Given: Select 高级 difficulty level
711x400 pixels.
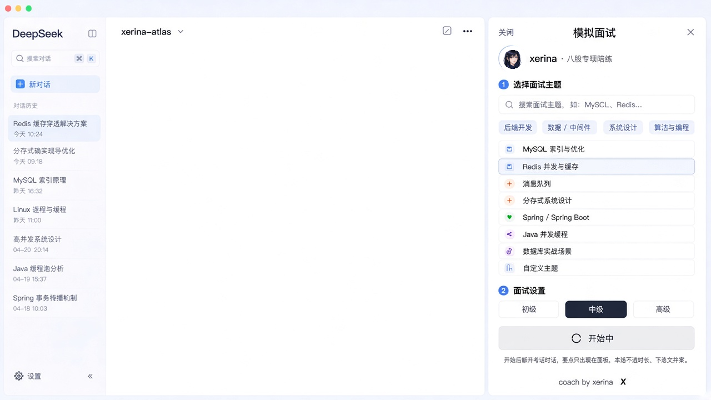Looking at the screenshot, I should [x=663, y=309].
